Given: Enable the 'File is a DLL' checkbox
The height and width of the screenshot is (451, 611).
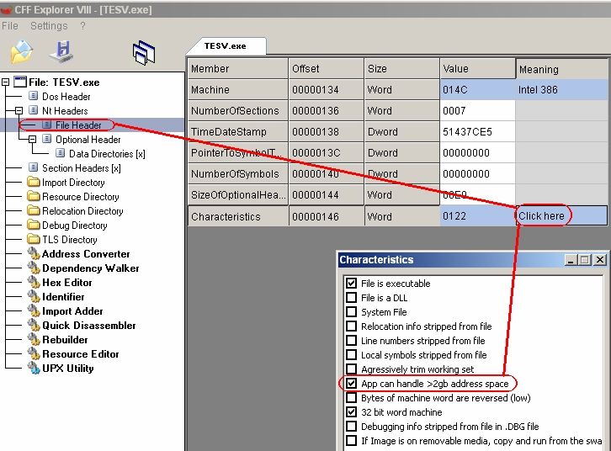Looking at the screenshot, I should [352, 298].
